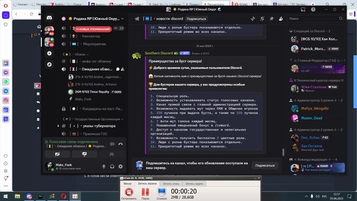Open Opera browser taskbar icon
This screenshot has height=201, width=357.
point(64,196)
